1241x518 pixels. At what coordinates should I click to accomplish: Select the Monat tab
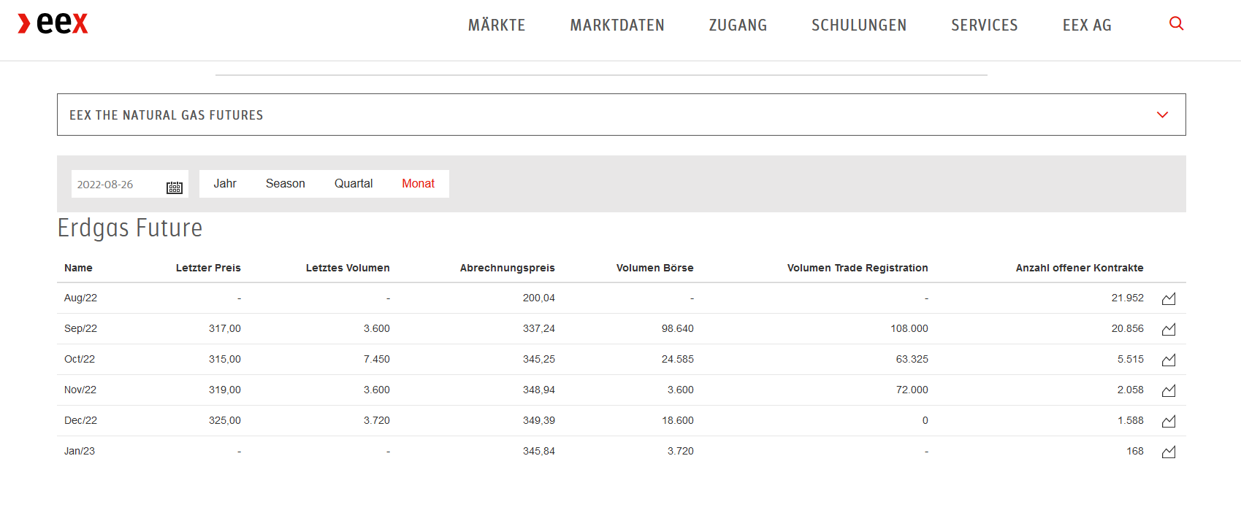[x=418, y=184]
